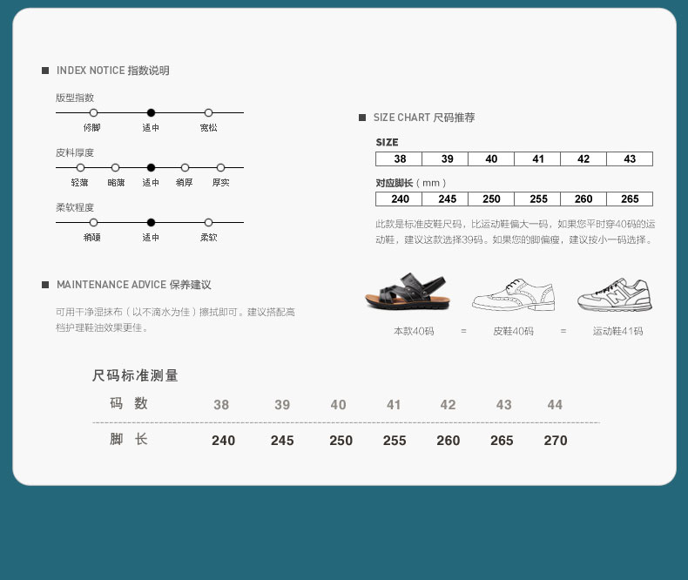Click the 对应脚长 (mm) label
This screenshot has height=580, width=688.
click(x=411, y=183)
